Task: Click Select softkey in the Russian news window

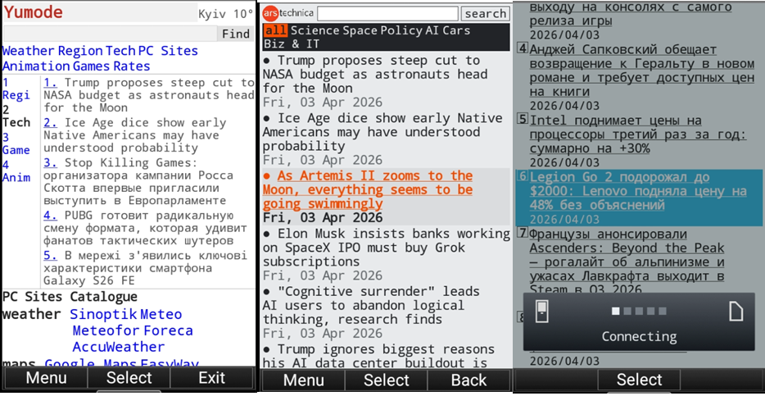Action: (639, 380)
